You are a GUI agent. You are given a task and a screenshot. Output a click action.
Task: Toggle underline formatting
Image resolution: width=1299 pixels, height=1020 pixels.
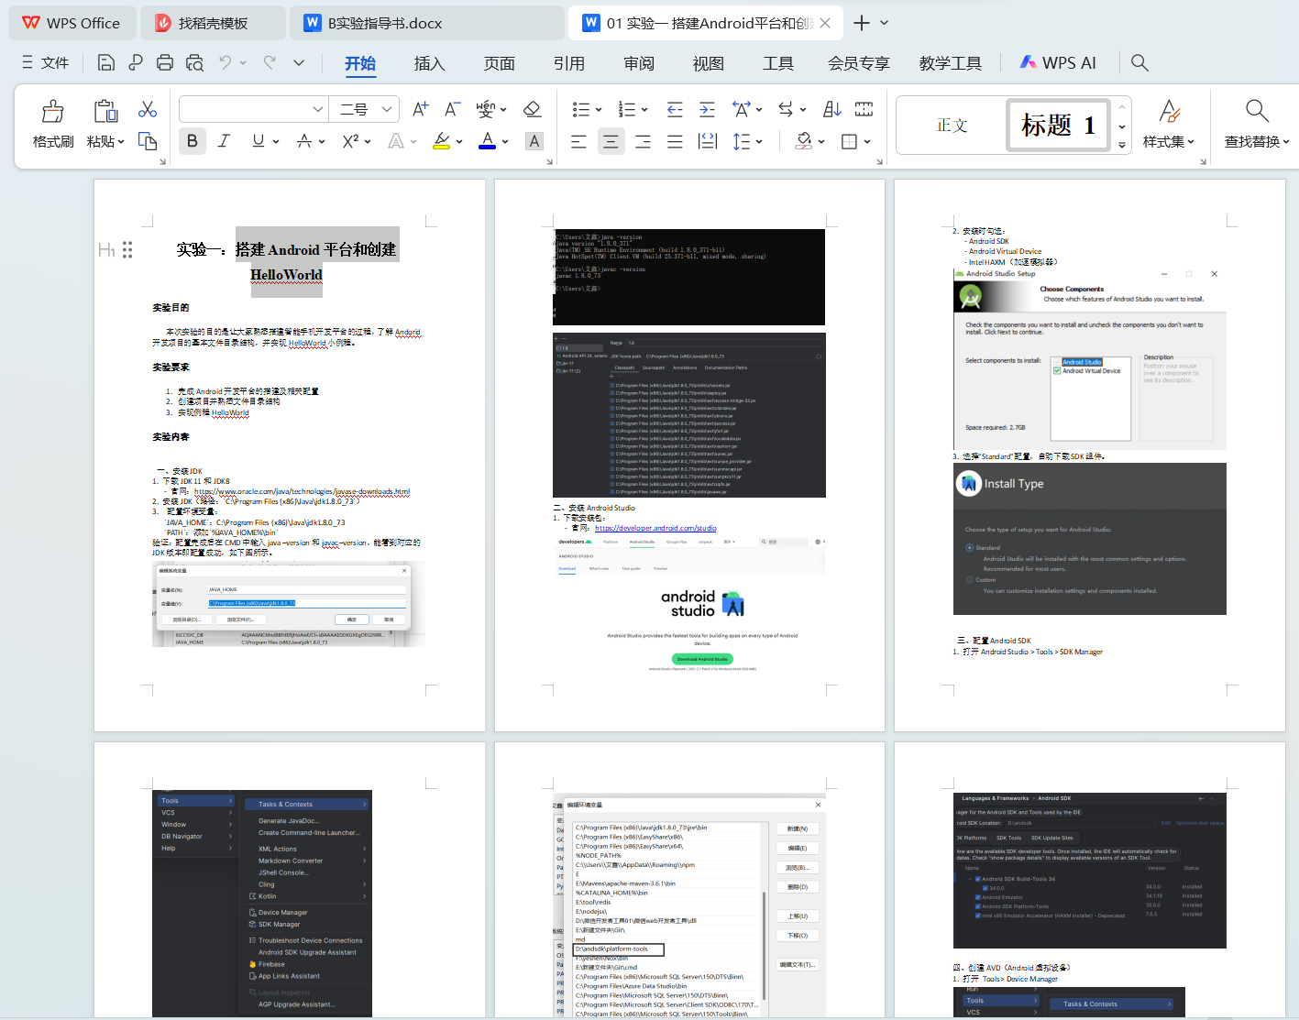pos(259,141)
